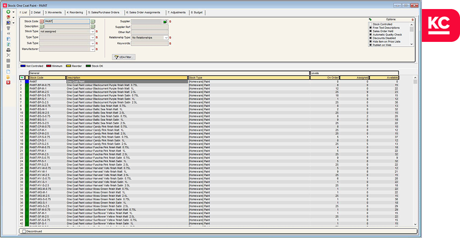The height and width of the screenshot is (238, 460).
Task: Click the grey funnel filter sidebar icon
Action: click(x=8, y=28)
